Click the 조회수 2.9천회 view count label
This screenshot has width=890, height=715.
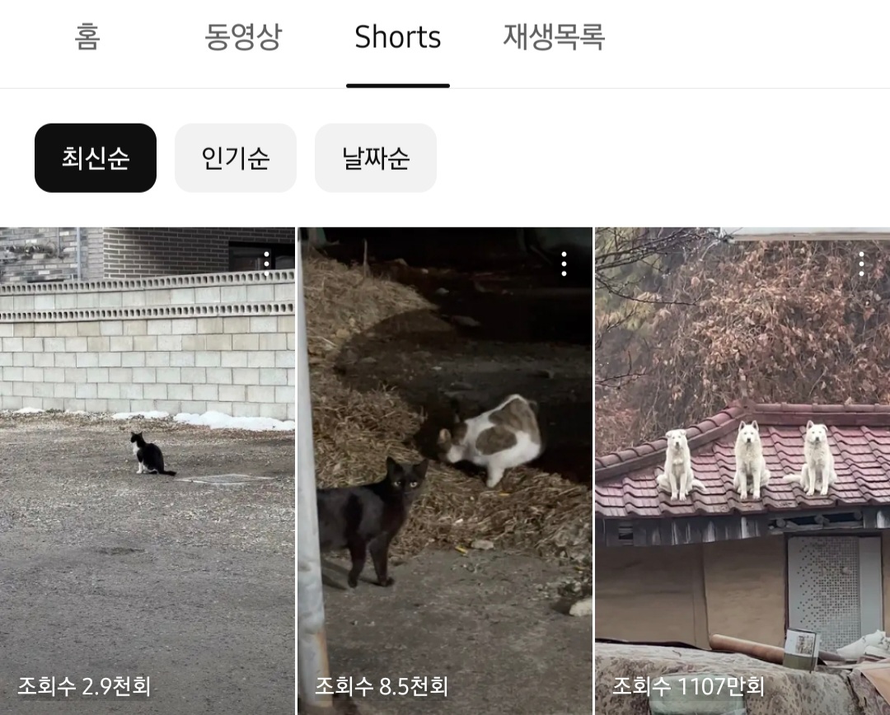(x=84, y=686)
